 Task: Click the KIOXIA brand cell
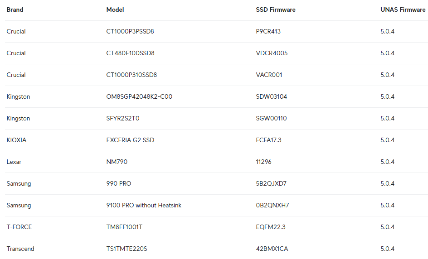(x=16, y=140)
